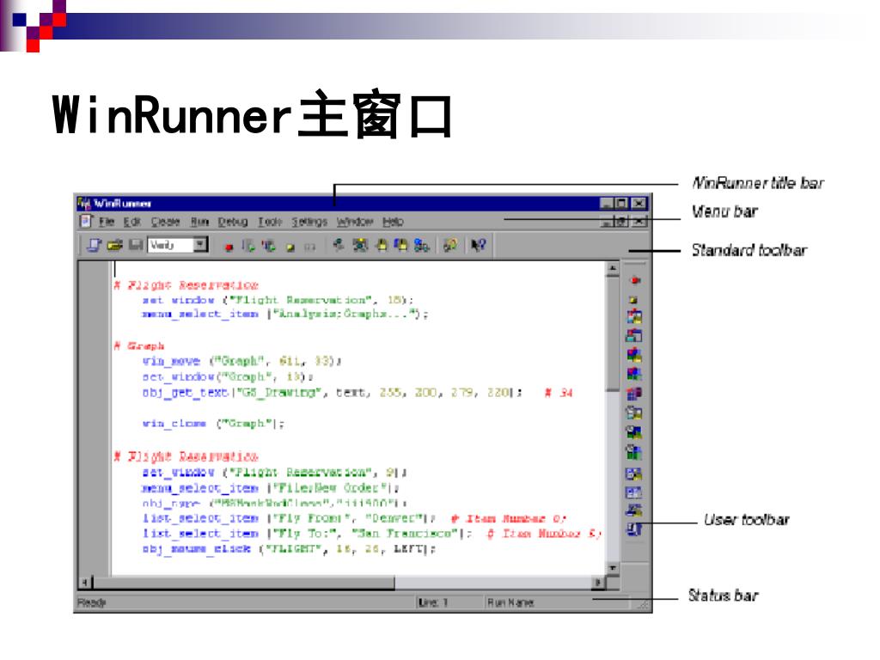Open the File menu
Screen dimensions: 880x660
[x=107, y=222]
